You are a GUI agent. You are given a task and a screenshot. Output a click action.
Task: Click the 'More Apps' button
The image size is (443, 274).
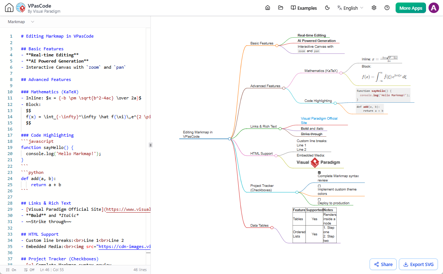tap(411, 8)
